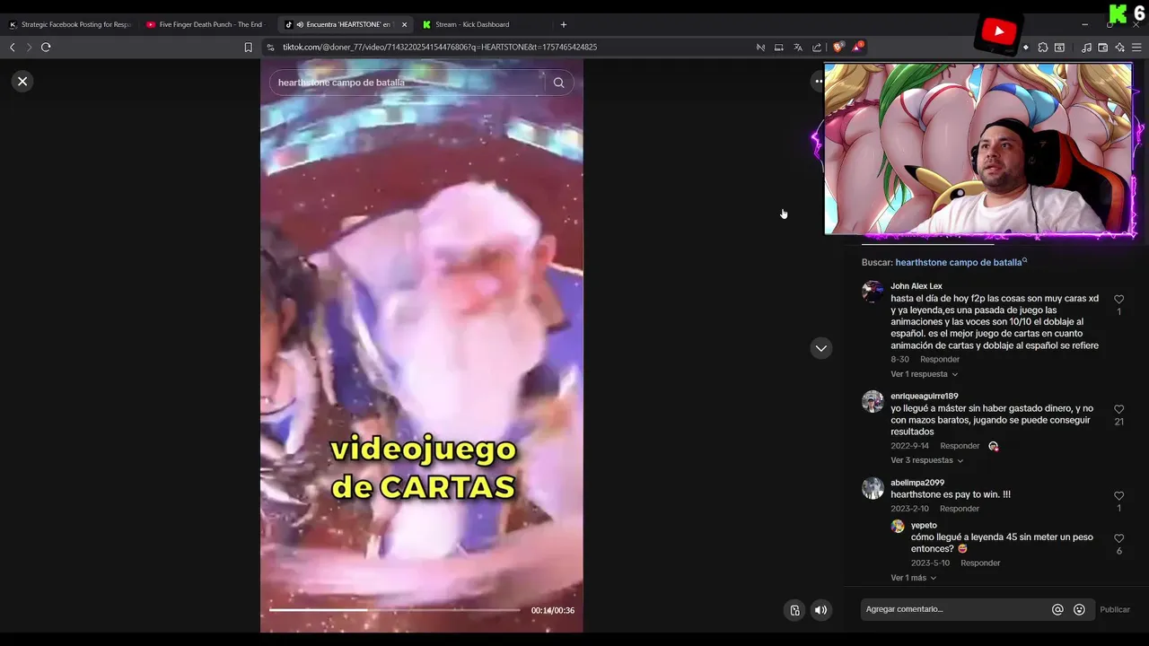Open John Alex Lex's avatar
The image size is (1149, 646).
pos(873,292)
